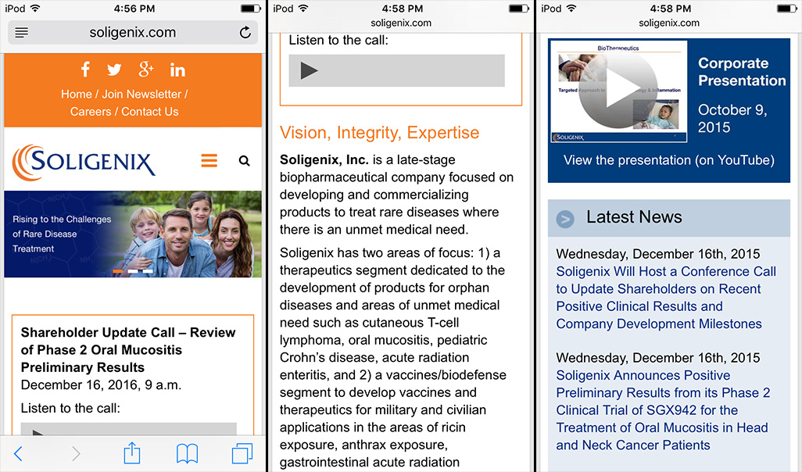Play the shareholder call audio in middle panel

[310, 70]
